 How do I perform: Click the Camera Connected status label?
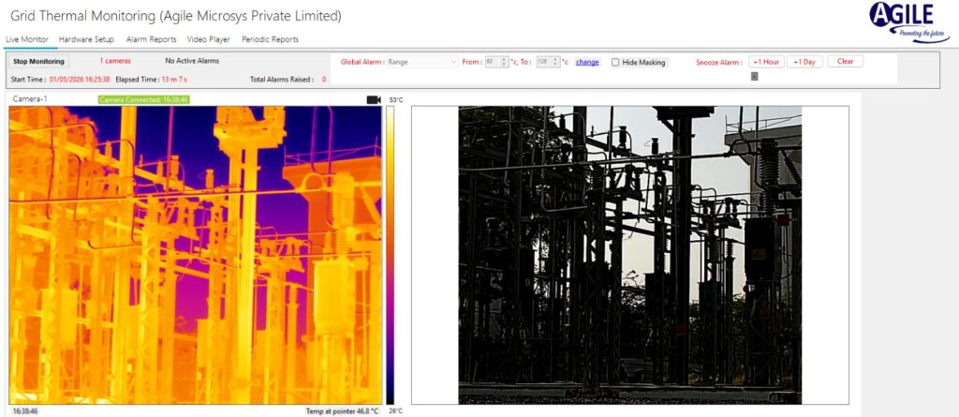[143, 99]
